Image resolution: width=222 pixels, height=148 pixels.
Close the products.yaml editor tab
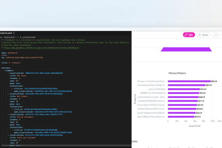(x=14, y=33)
